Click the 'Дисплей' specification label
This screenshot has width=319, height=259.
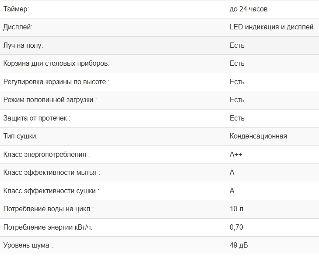[18, 27]
